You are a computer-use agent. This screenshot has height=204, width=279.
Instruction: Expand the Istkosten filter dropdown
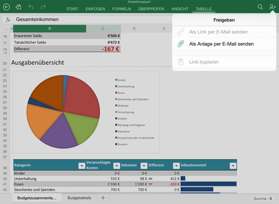[x=144, y=166]
